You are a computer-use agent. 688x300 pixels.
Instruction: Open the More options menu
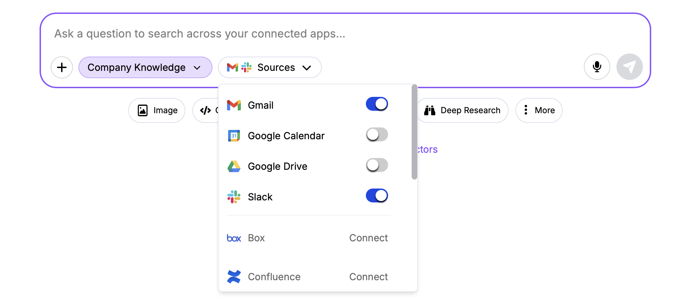click(539, 110)
